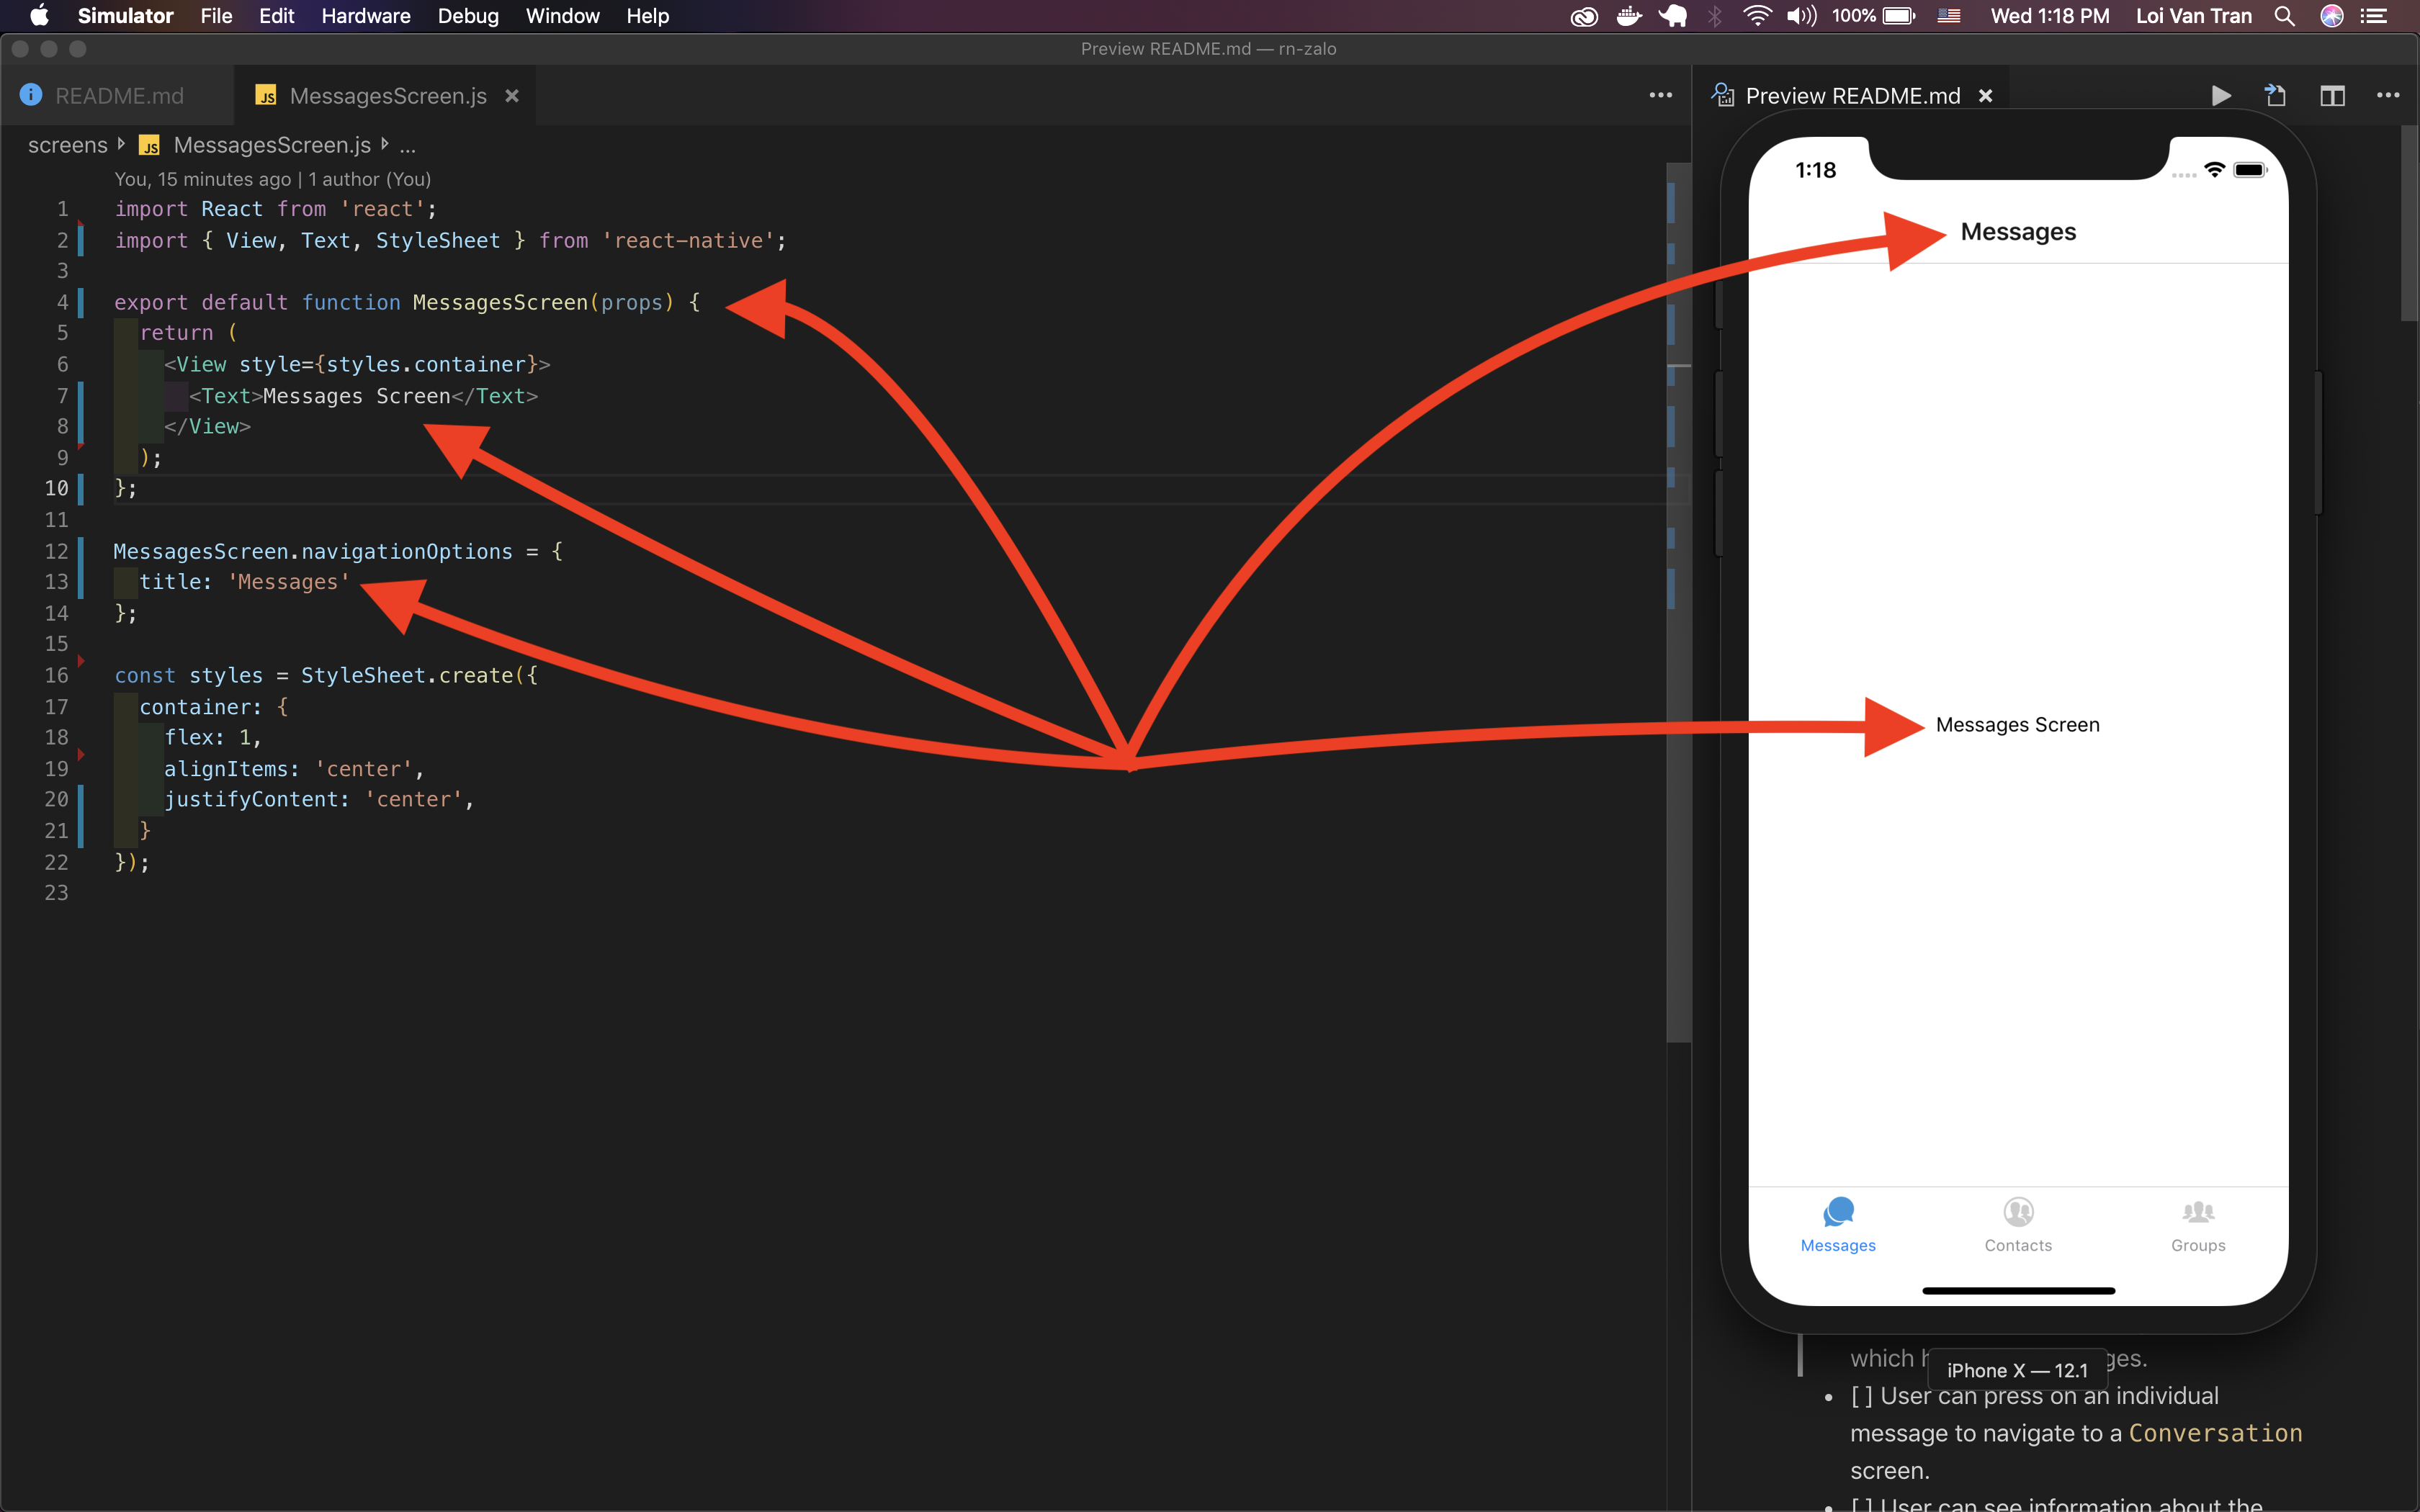Click the screens breadcrumb folder

[67, 145]
